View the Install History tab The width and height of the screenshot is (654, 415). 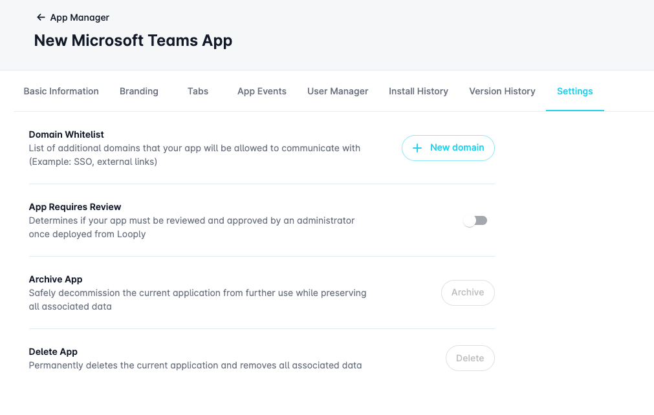tap(419, 91)
